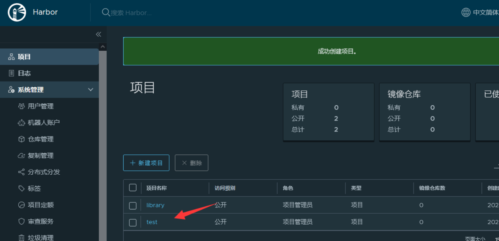Click the 访问级别 column header
Screen dimensions: 499x241
pos(225,188)
